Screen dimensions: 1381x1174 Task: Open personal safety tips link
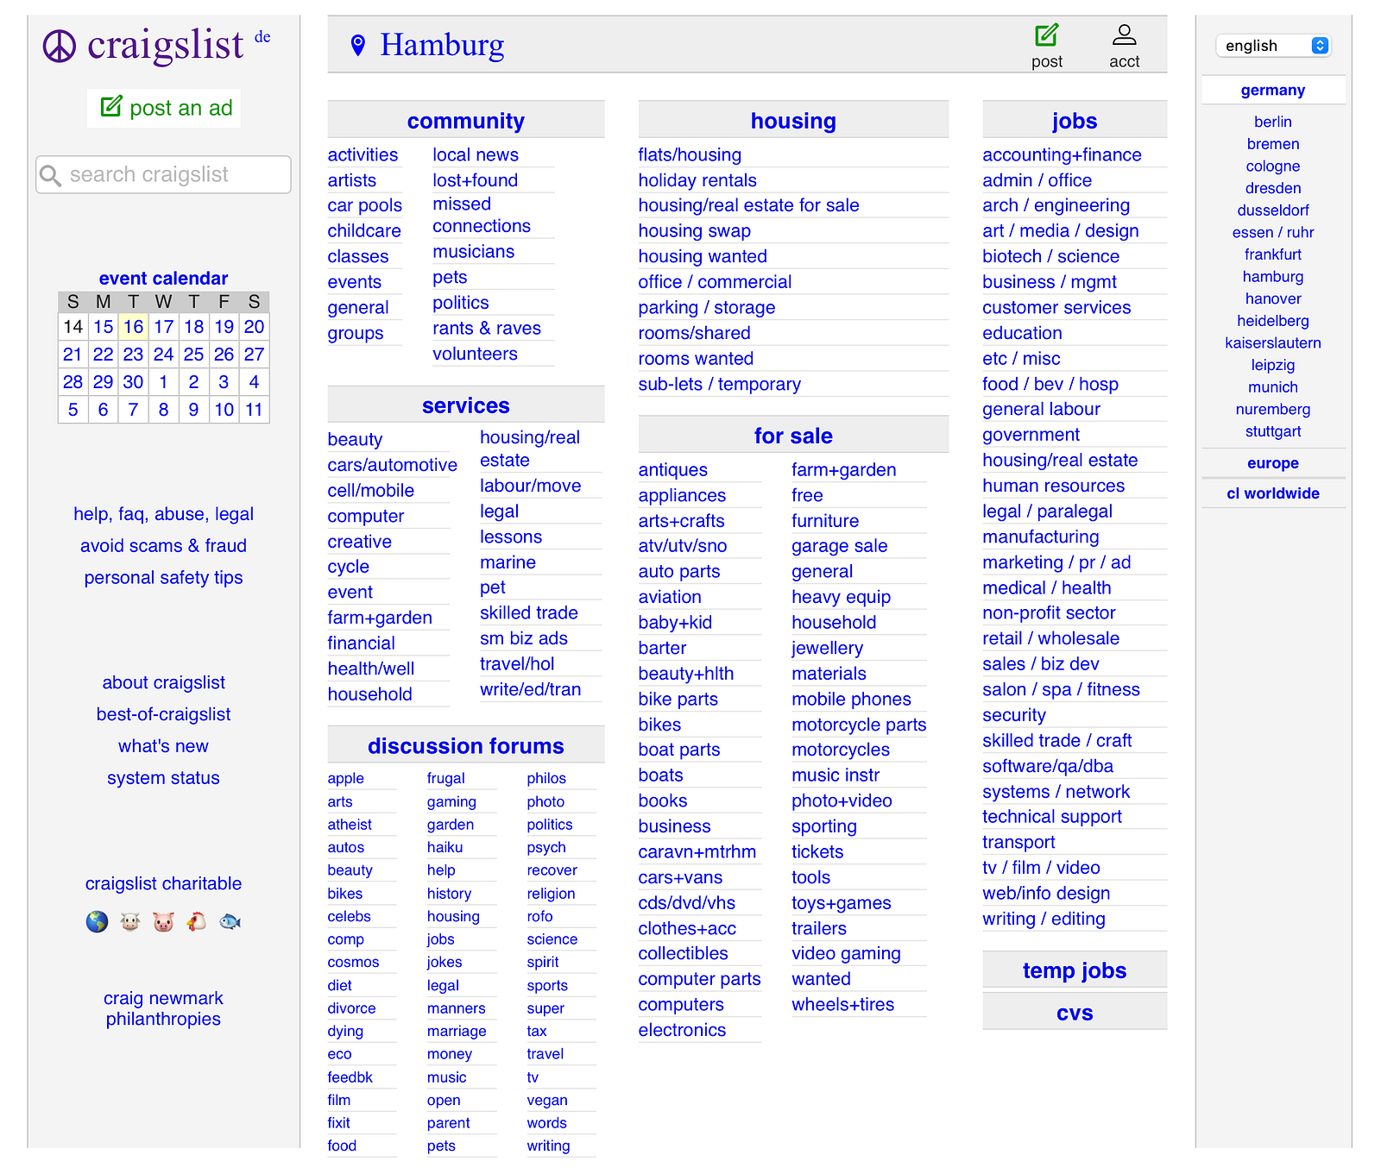(x=163, y=578)
